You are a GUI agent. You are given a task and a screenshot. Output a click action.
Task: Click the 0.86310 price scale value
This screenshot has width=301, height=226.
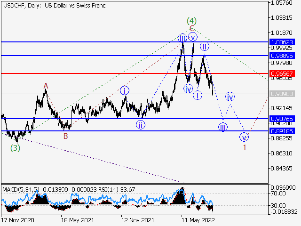pos(281,153)
